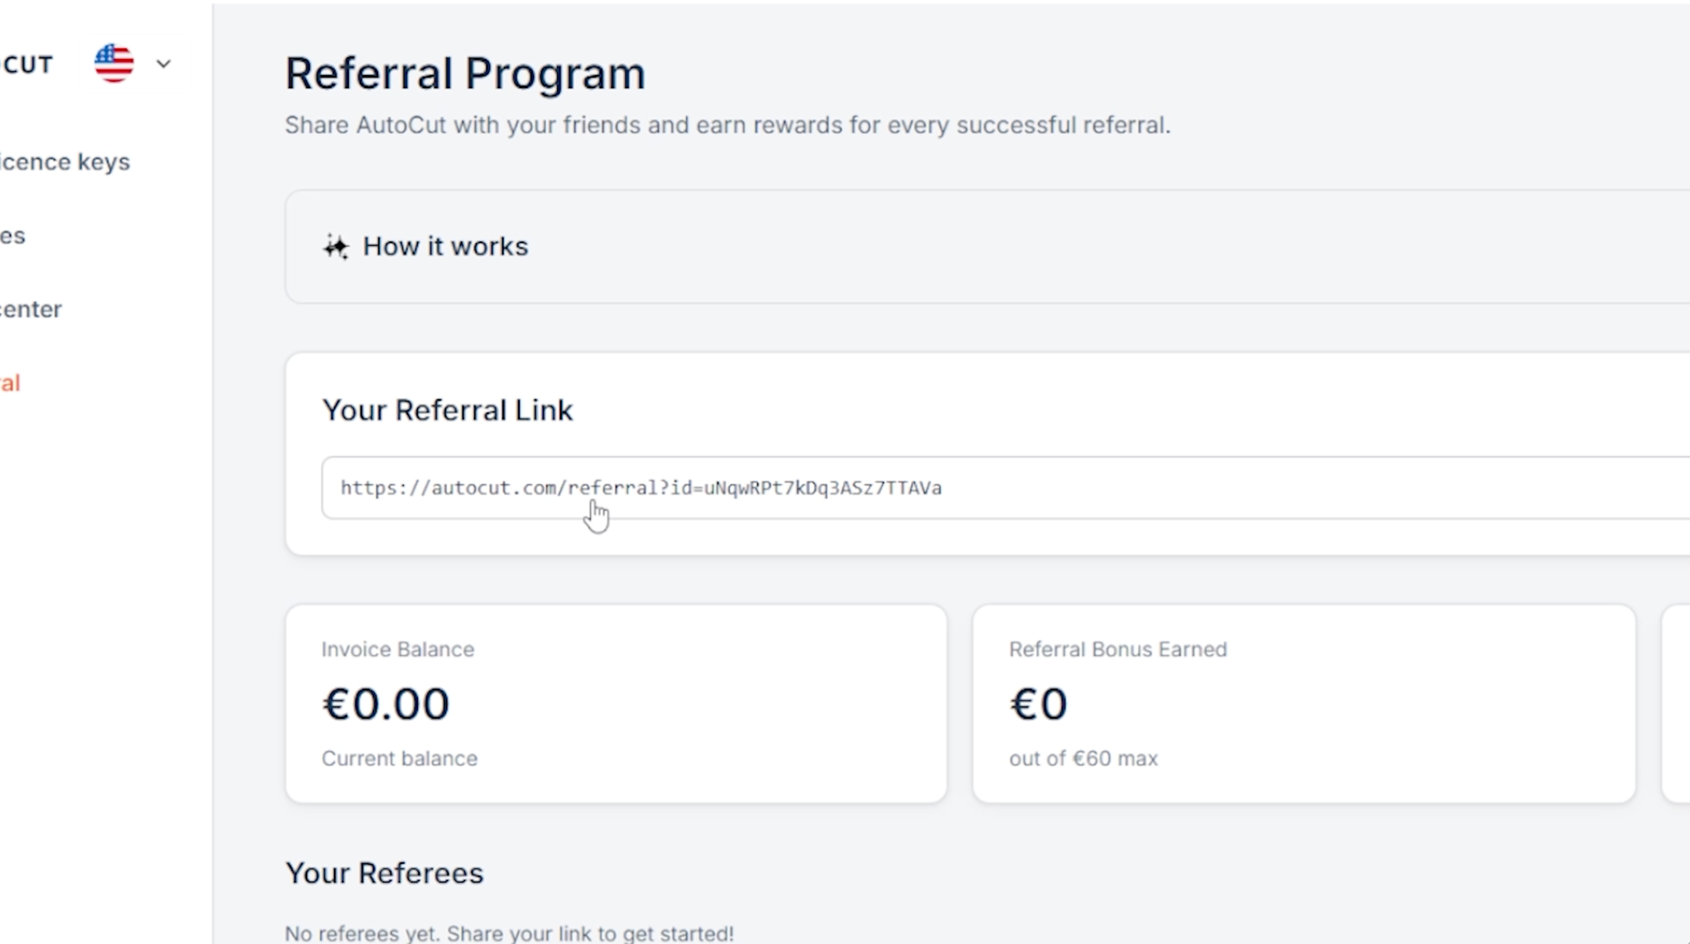Click the 'Your Referral Link' title
This screenshot has width=1690, height=944.
[447, 410]
